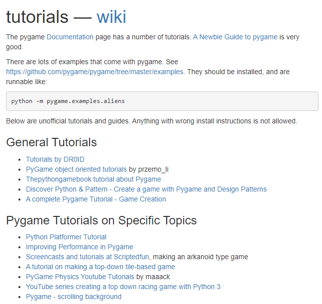Open top-down tile-based game tutorial link
322x304 pixels.
click(101, 267)
